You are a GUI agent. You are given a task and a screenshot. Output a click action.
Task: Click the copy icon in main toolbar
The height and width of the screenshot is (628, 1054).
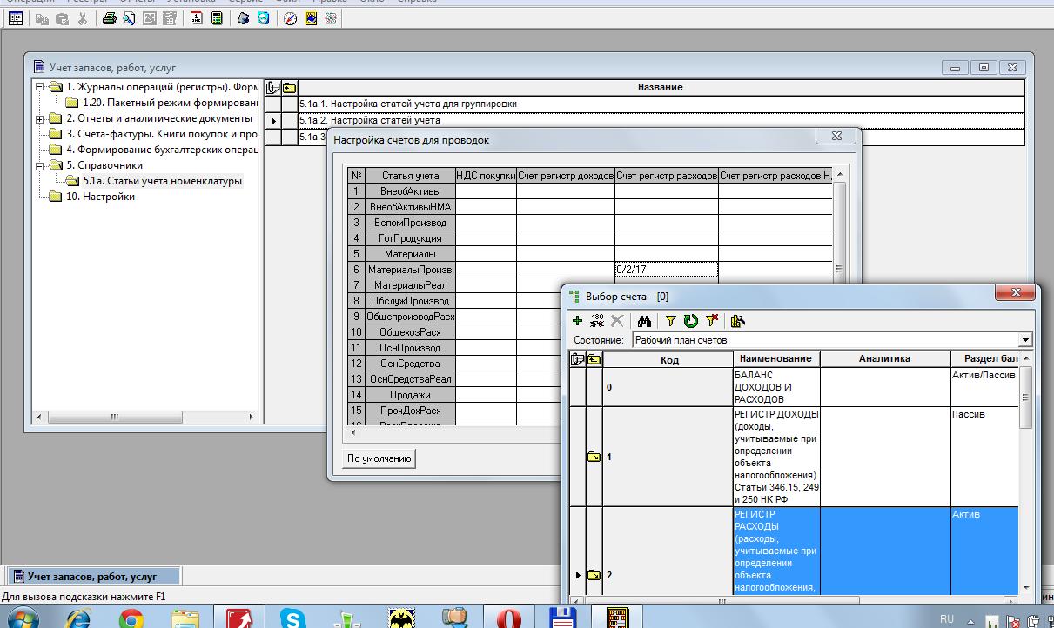(42, 18)
